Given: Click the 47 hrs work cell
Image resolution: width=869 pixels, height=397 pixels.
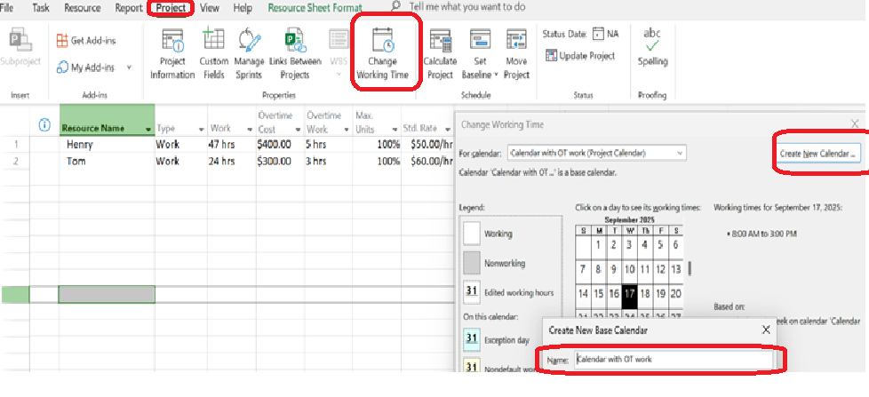Looking at the screenshot, I should (231, 145).
